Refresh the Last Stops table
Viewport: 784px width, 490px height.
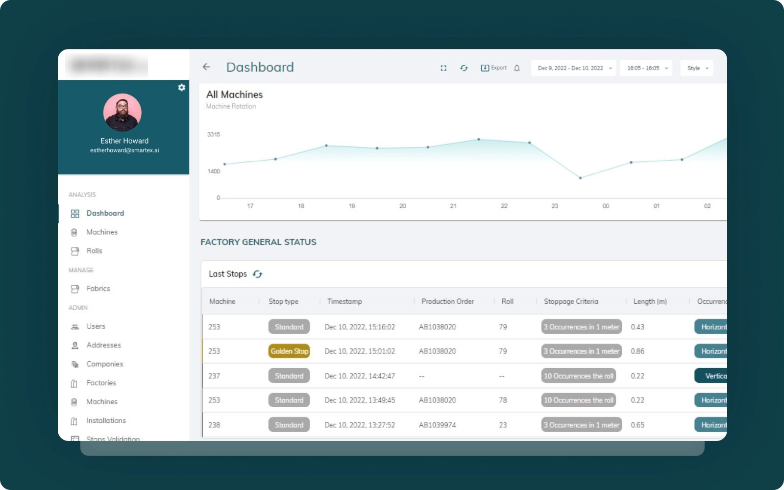258,274
